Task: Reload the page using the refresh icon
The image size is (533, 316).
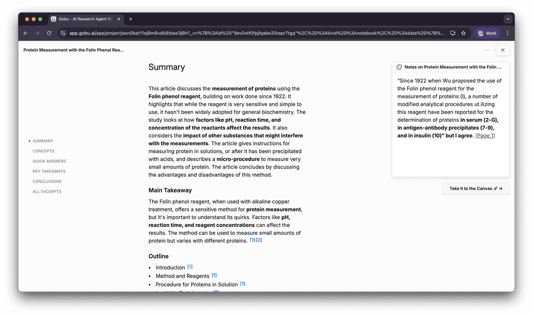Action: 48,33
